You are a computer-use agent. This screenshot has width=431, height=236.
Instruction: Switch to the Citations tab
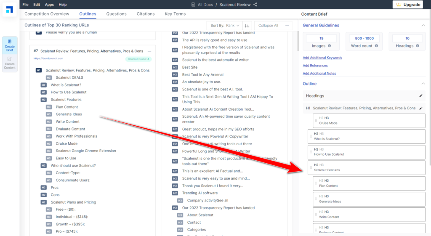[x=146, y=14]
